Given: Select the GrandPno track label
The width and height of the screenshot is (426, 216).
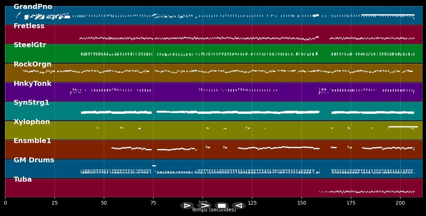Looking at the screenshot, I should click(x=33, y=7).
